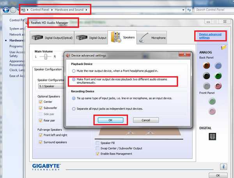Toggle the Surround speakers checkbox
Screen dimensions: 234x178
click(41, 142)
